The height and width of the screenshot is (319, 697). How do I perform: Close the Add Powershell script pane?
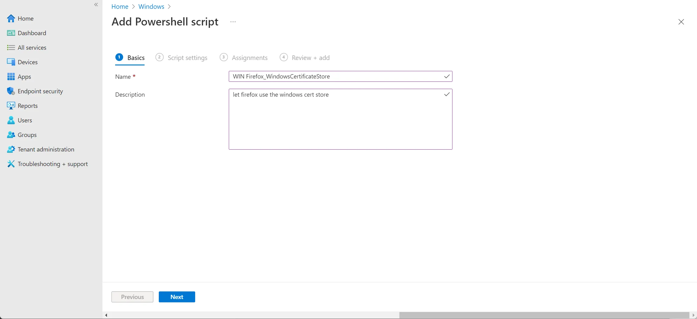pos(681,22)
